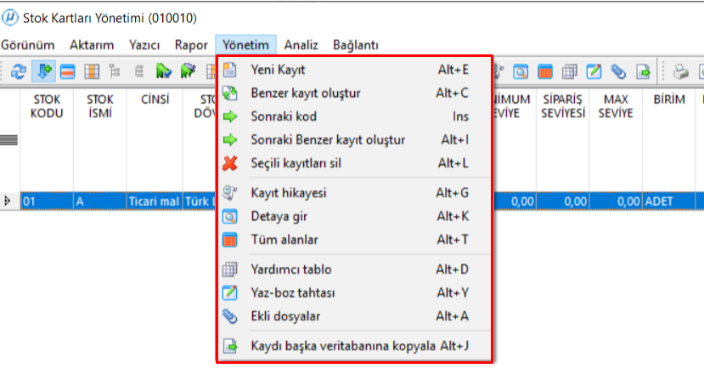Click the SİPARİŞ SEVİYESİ column header
The height and width of the screenshot is (391, 704).
(563, 106)
